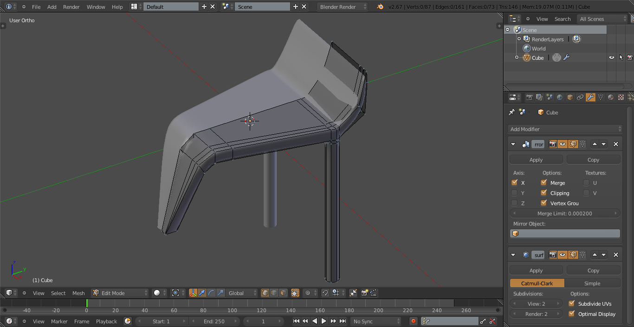Click the pin icon beside Cube breadcrumb
This screenshot has height=327, width=634.
[x=511, y=112]
